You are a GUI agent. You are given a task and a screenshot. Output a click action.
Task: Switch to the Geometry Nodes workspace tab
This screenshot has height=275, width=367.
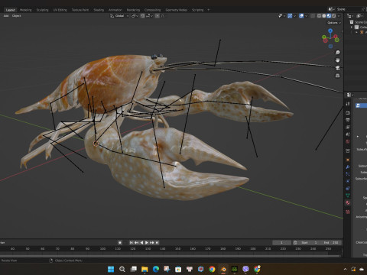[177, 10]
